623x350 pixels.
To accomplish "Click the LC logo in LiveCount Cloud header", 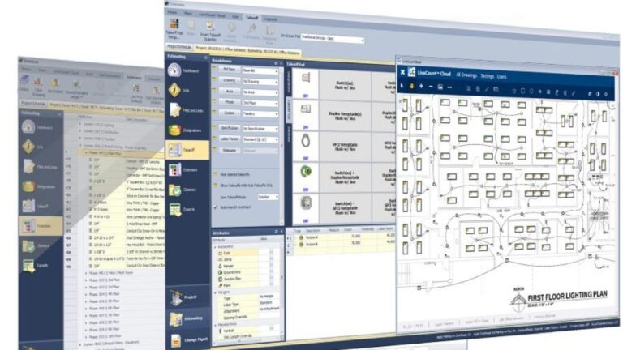I will [x=411, y=72].
